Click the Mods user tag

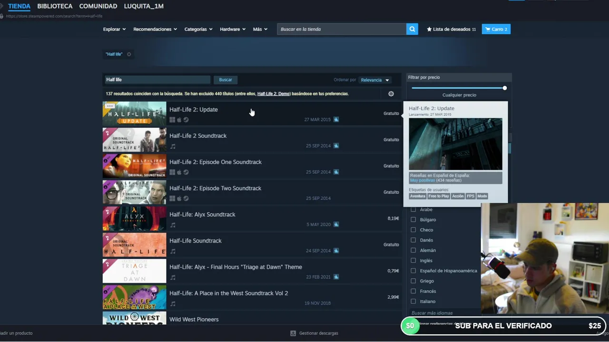click(x=482, y=196)
